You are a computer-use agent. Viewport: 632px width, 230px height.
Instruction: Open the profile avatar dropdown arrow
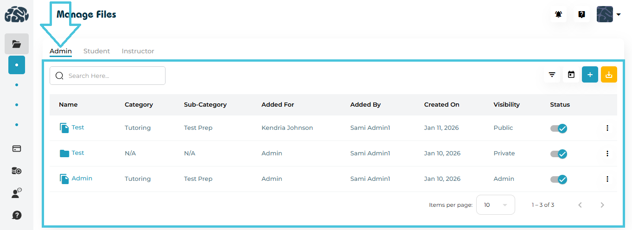pos(619,14)
